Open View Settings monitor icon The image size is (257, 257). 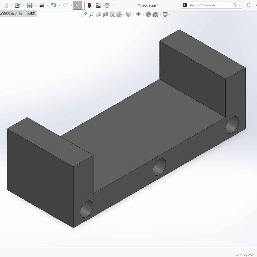pos(165,15)
